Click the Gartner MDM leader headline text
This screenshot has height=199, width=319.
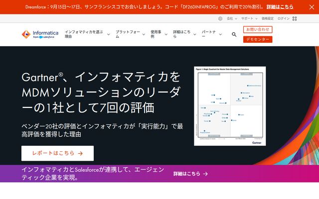coord(101,93)
